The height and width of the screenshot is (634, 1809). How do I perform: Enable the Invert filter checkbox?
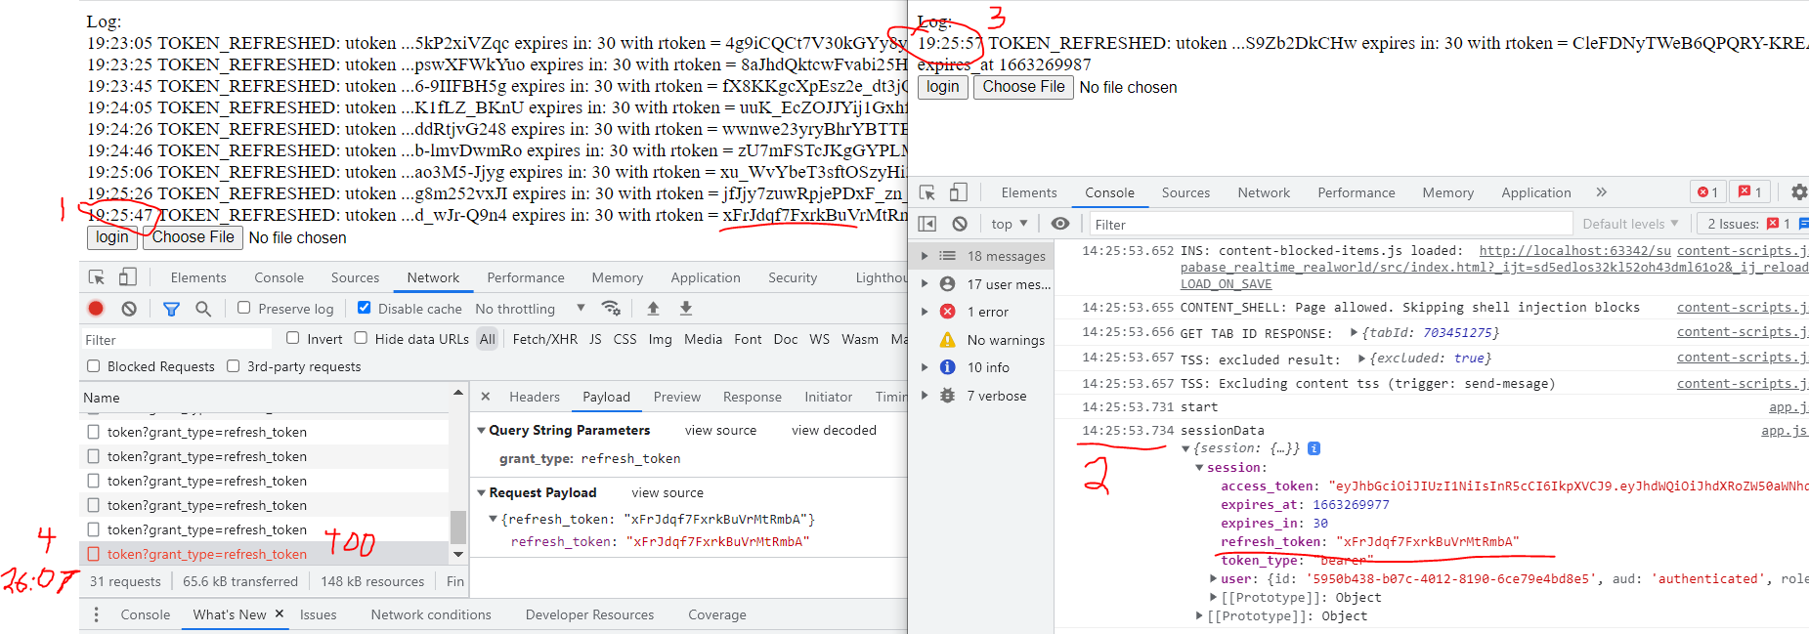pos(292,338)
